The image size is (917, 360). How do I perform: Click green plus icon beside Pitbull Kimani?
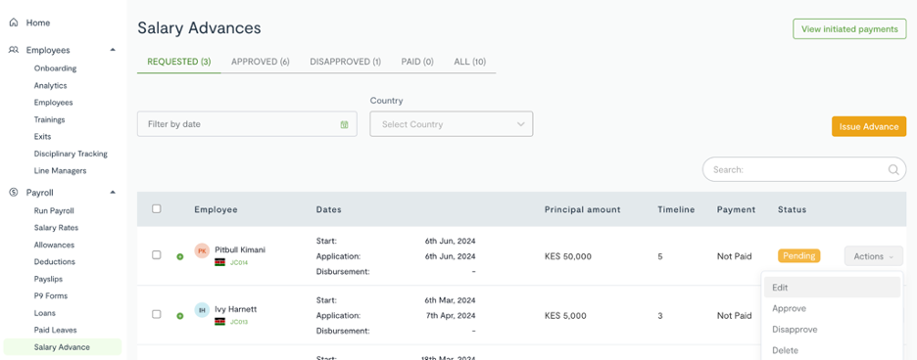pyautogui.click(x=180, y=256)
